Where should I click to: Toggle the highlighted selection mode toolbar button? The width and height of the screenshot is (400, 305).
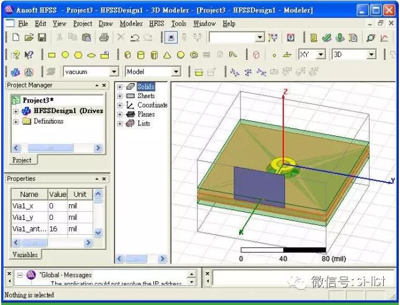coord(171,38)
